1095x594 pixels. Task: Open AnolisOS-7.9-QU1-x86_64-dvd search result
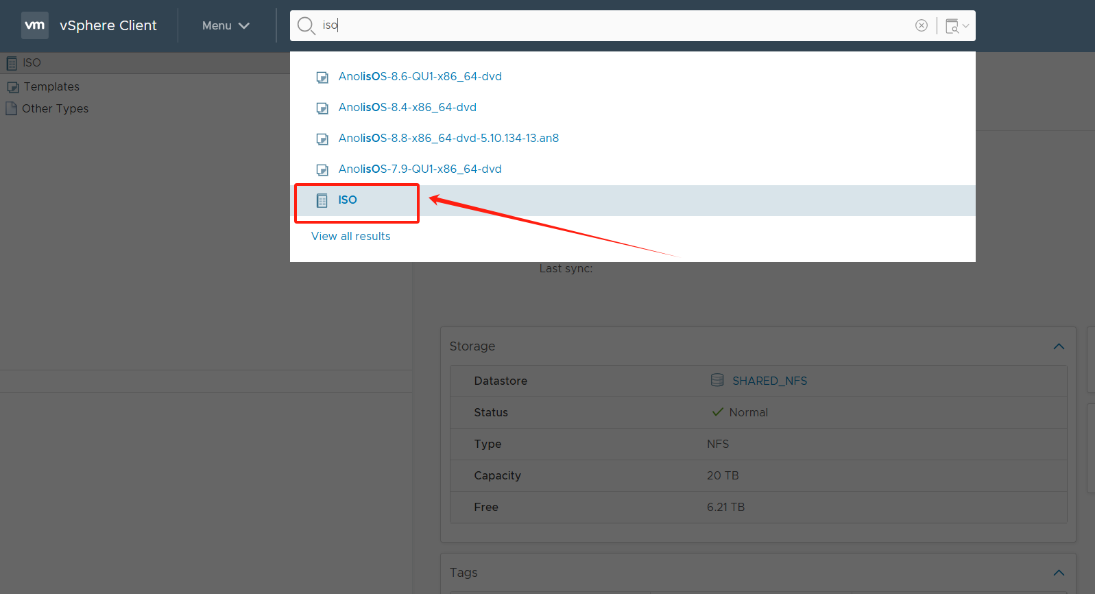(420, 169)
